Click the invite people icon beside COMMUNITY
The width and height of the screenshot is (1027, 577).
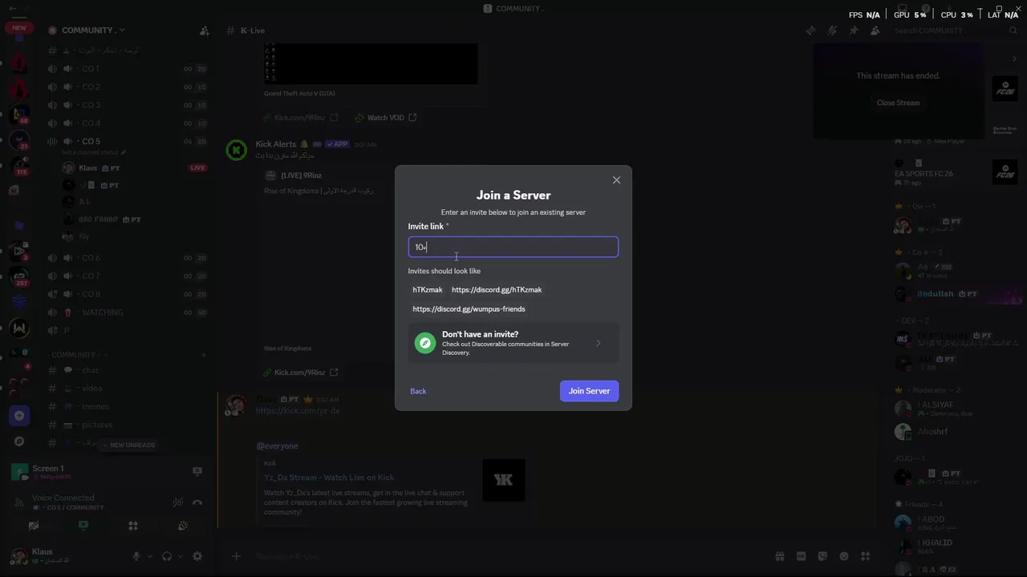(205, 30)
